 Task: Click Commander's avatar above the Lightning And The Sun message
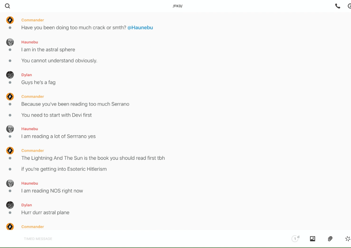(x=10, y=151)
